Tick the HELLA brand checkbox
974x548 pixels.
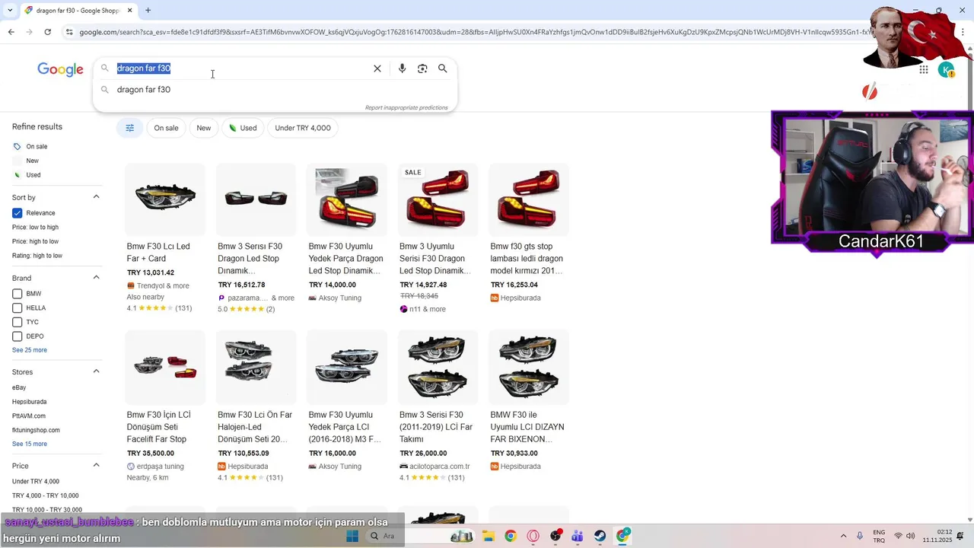tap(17, 308)
